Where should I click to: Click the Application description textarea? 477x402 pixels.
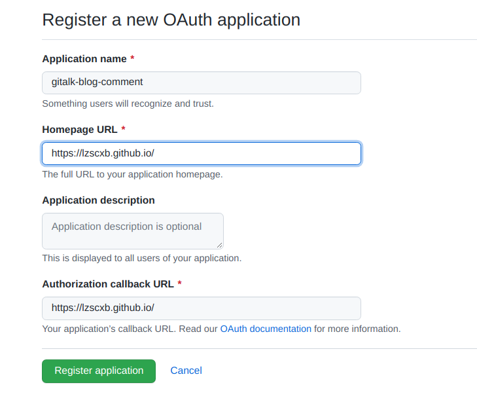point(132,230)
